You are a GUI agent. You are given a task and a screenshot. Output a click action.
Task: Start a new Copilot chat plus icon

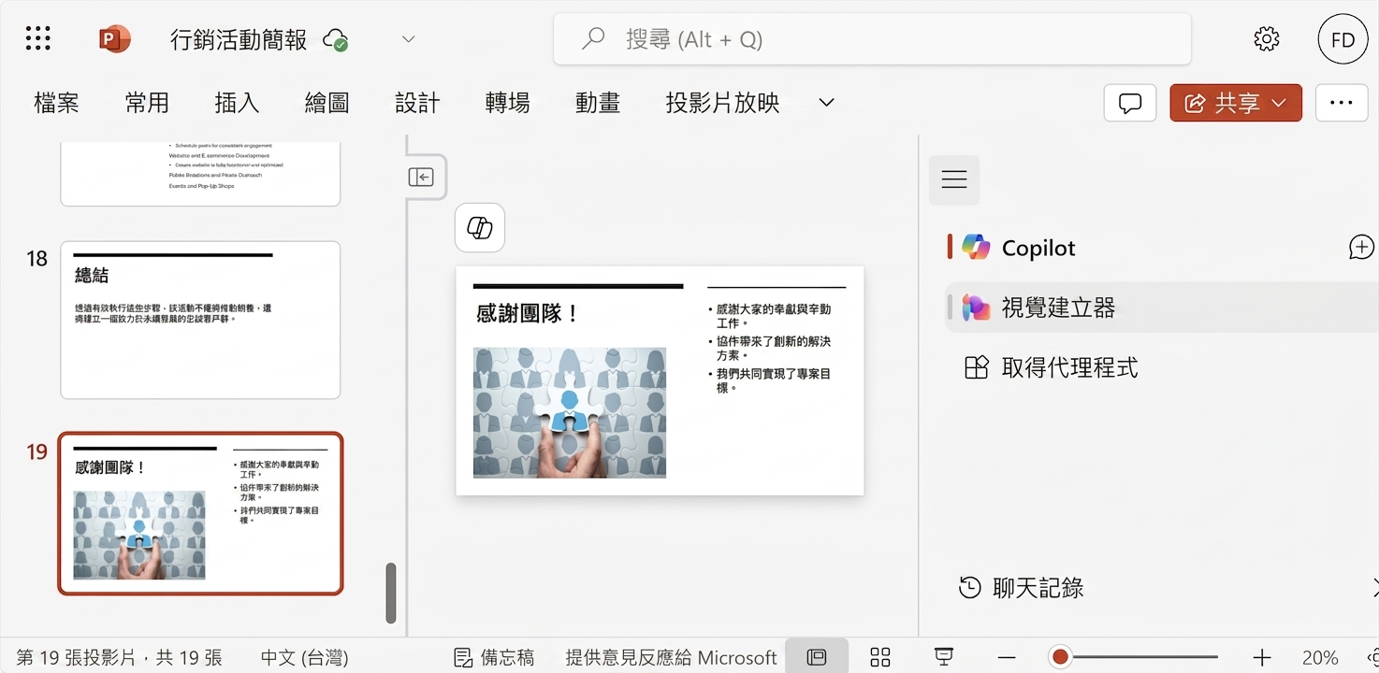(x=1361, y=248)
